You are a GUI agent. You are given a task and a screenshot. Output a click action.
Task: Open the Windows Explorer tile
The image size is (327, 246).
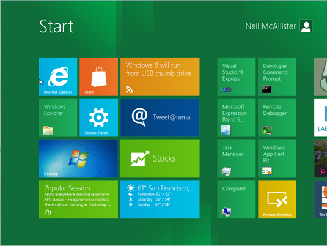[x=58, y=117]
